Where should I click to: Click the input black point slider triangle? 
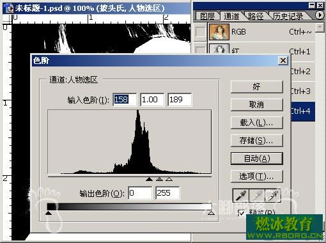(150, 179)
